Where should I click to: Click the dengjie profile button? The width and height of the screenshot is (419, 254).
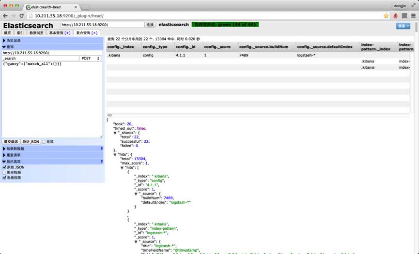(x=400, y=6)
